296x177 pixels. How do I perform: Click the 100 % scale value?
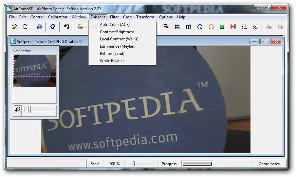point(114,164)
